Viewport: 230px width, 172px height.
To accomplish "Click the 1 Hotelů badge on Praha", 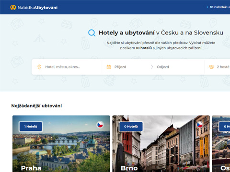I will [x=31, y=127].
